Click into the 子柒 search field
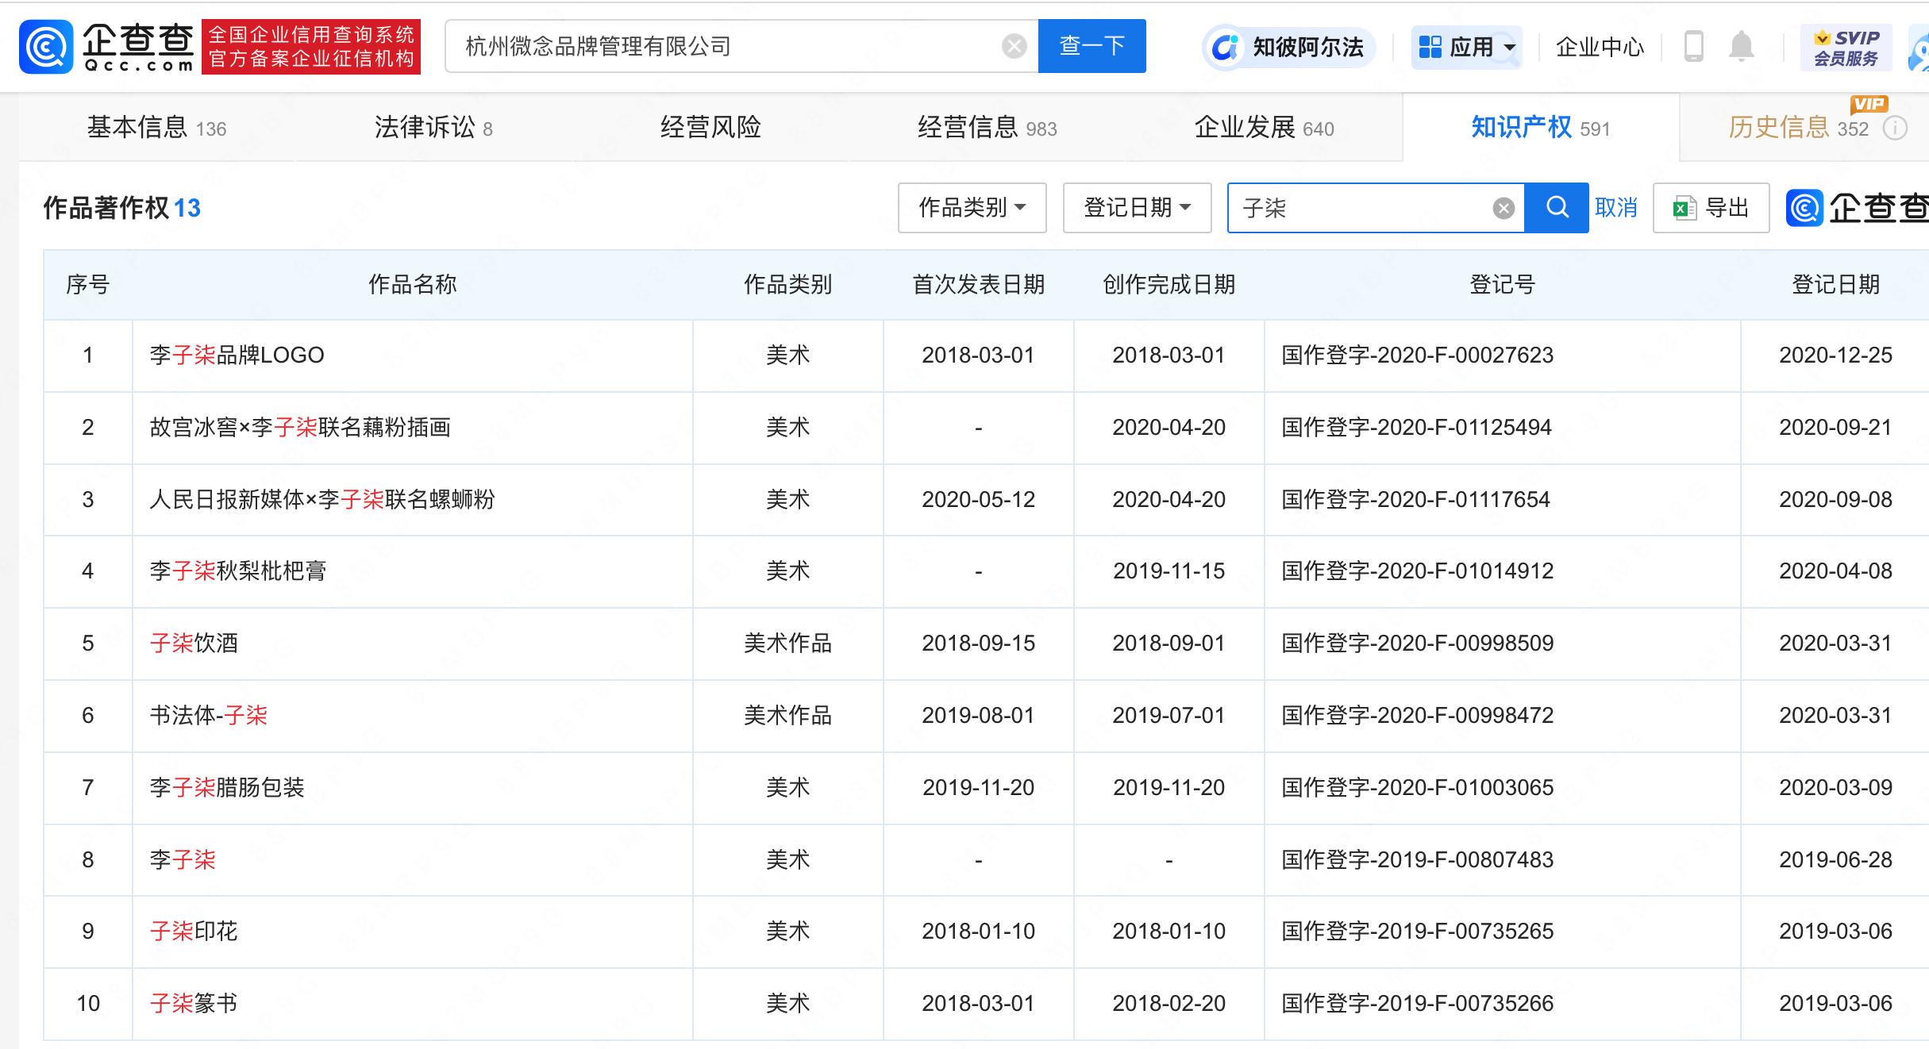Viewport: 1929px width, 1049px height. point(1357,208)
